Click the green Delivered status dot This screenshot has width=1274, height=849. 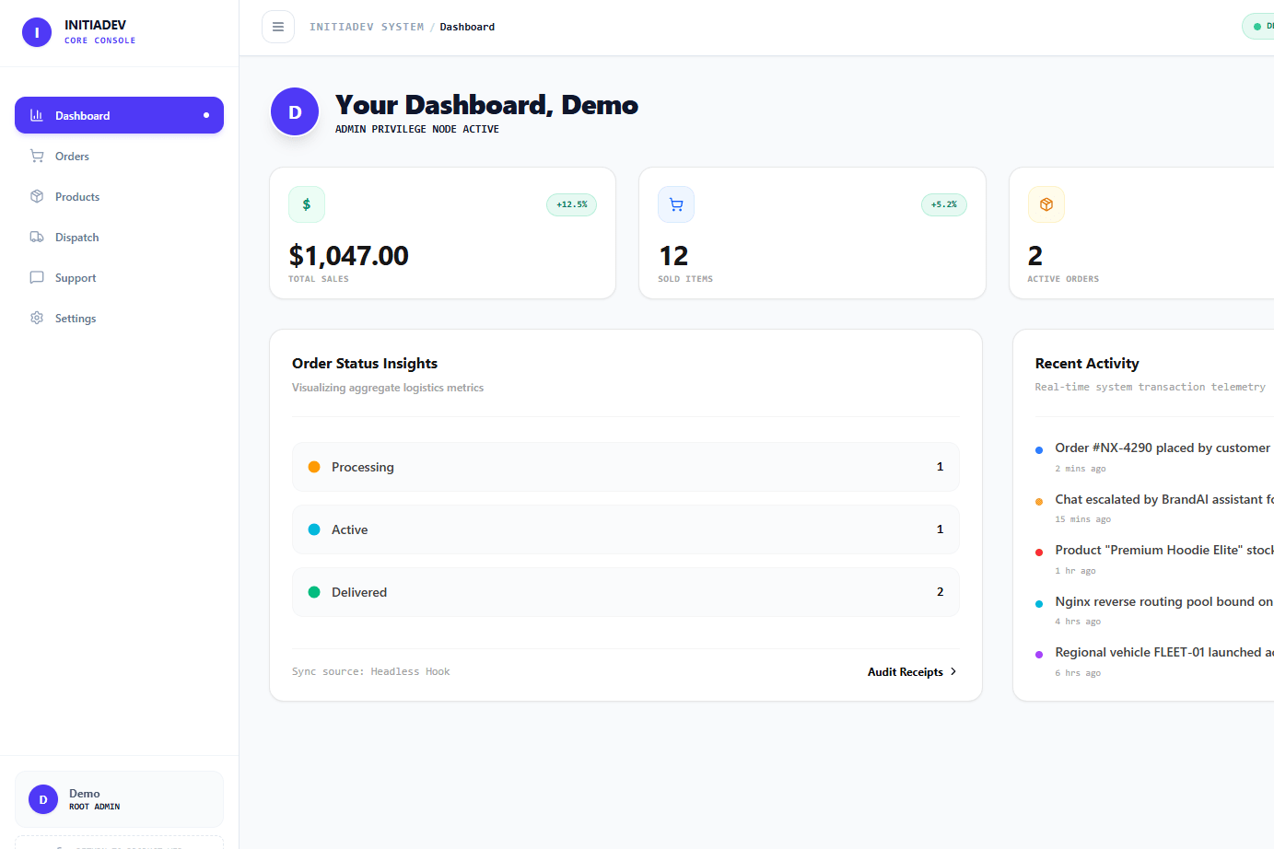(314, 592)
